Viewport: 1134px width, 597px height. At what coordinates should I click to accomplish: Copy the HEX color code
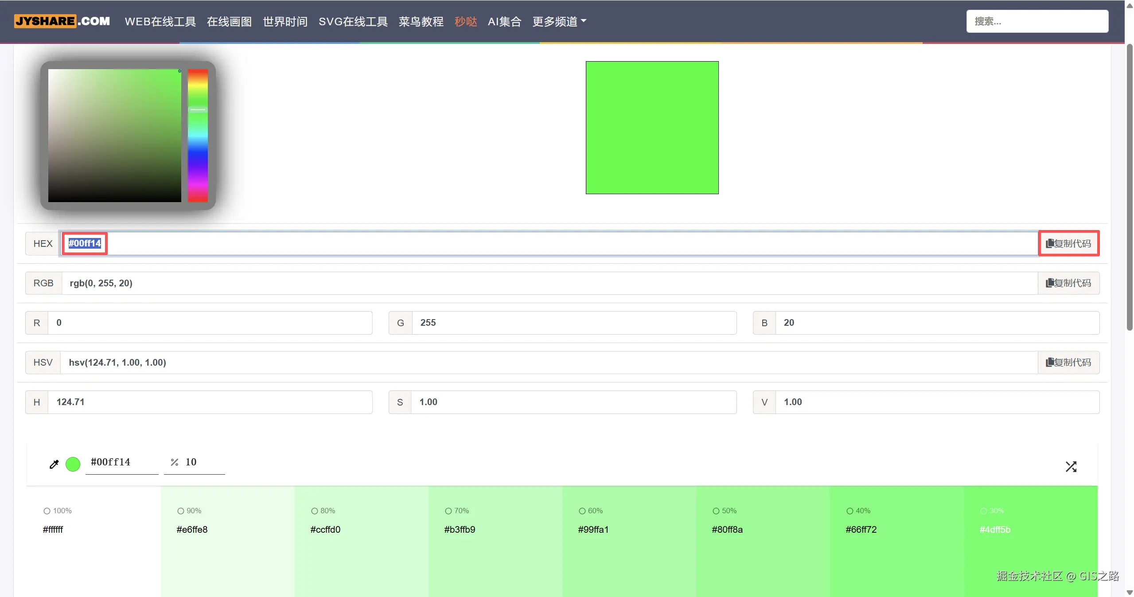point(1068,243)
